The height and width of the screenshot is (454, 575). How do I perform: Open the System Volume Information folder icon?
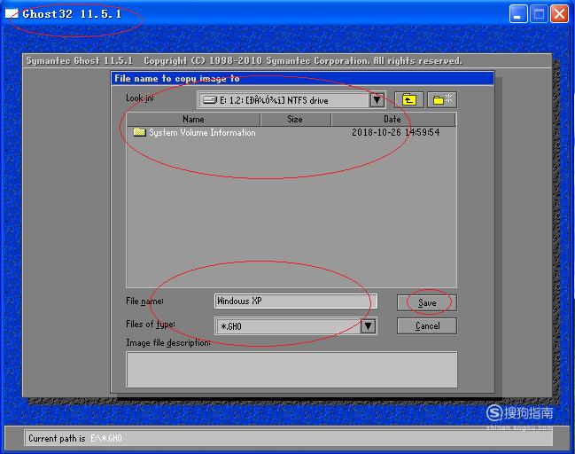(140, 132)
